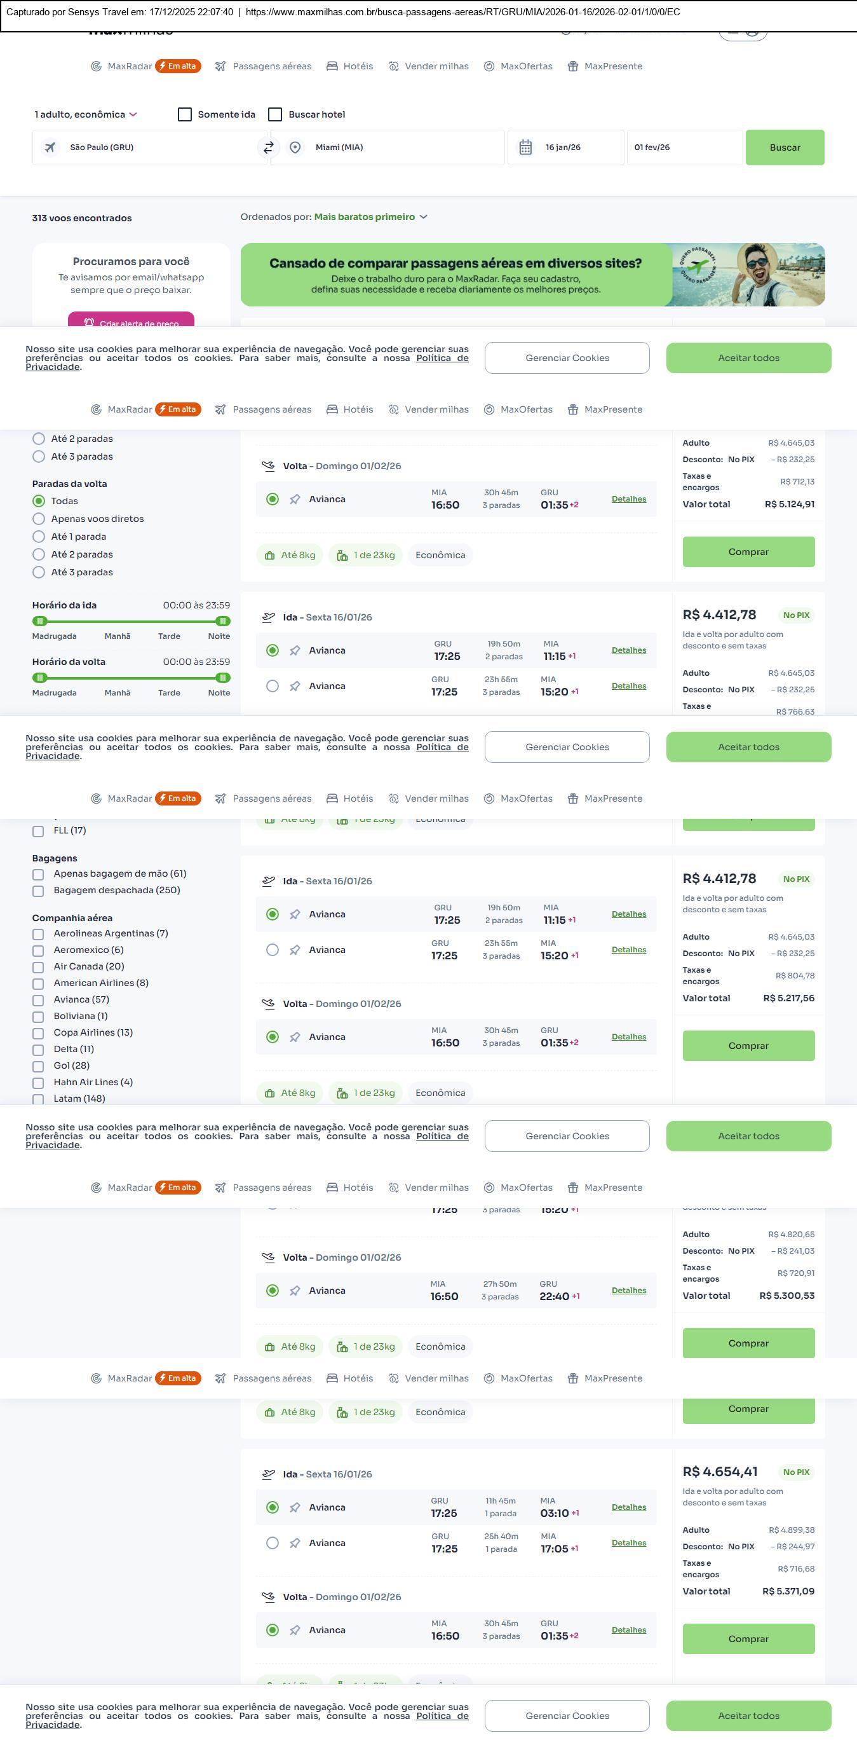Pin the Avianca 25h 40m outbound flight
857x1747 pixels.
[x=295, y=1543]
